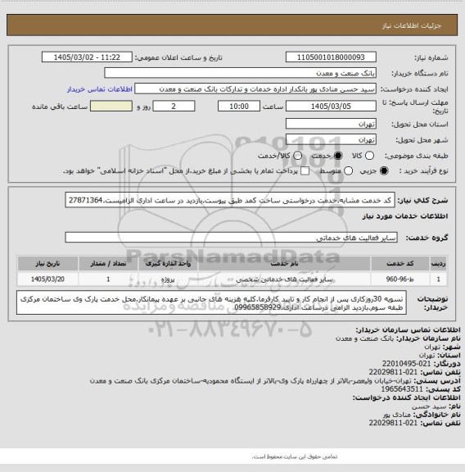
Task: Click page header جزئیات اطلاعات نیاز
Action: coord(412,25)
